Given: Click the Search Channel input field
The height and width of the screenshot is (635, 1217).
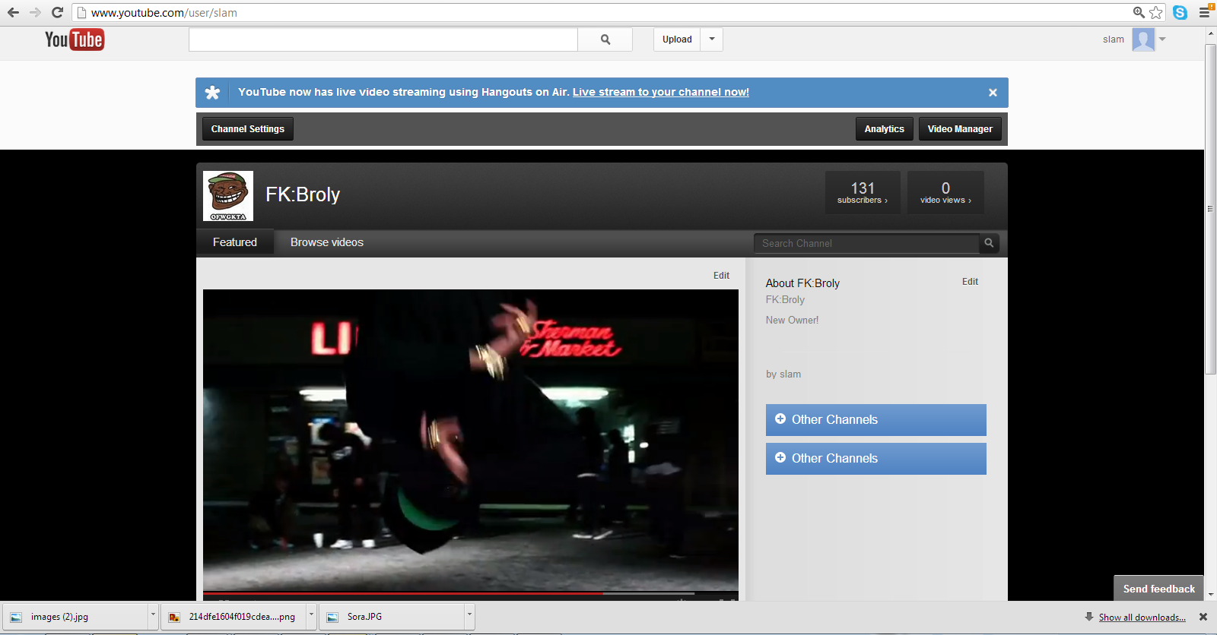Looking at the screenshot, I should pos(866,243).
